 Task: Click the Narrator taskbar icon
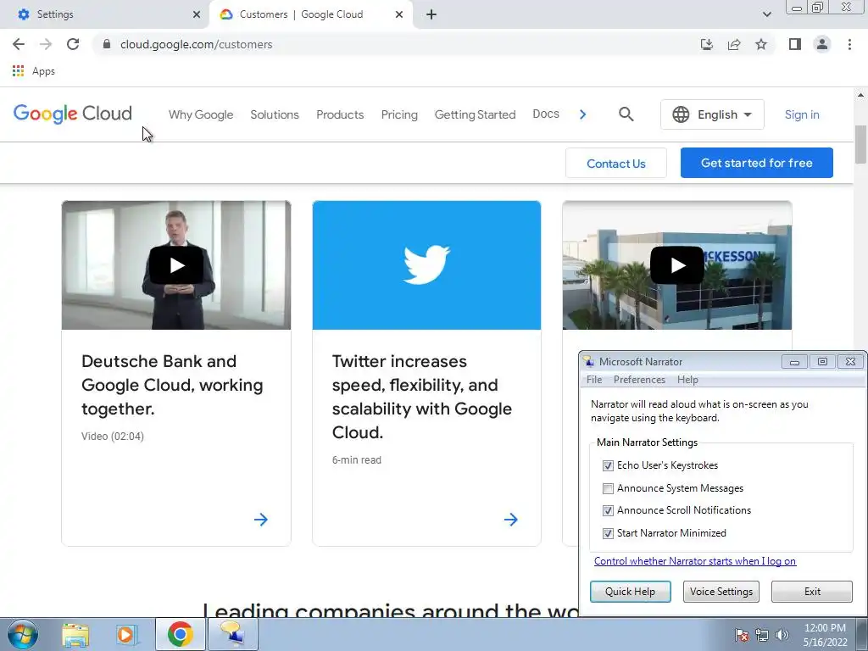click(x=232, y=634)
